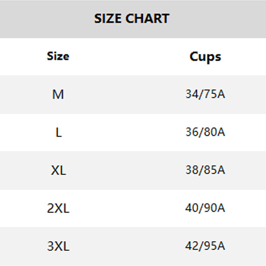Click the gray title banner left of SIZE CHART
Screen dimensions: 266x266
43,19
